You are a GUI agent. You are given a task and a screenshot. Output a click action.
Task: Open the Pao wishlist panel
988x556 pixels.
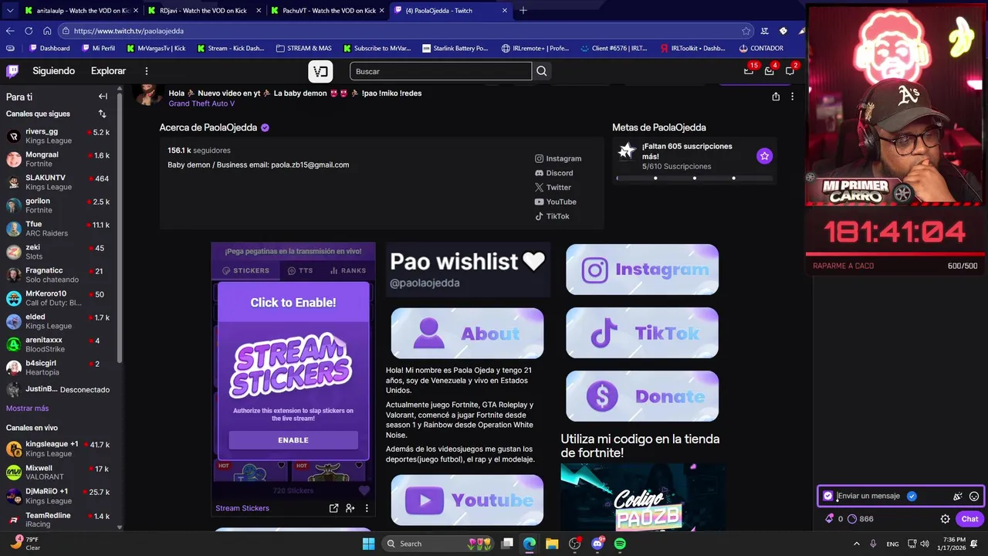point(468,270)
